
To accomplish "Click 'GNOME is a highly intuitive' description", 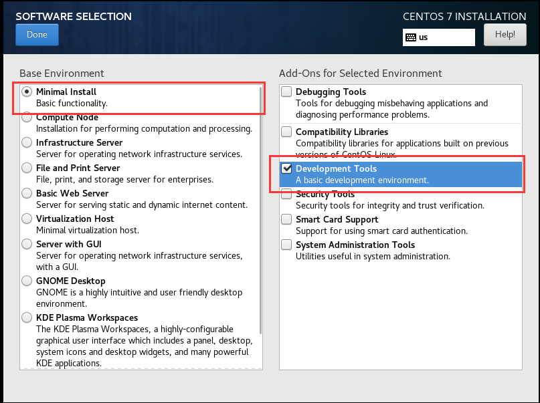I will 139,298.
